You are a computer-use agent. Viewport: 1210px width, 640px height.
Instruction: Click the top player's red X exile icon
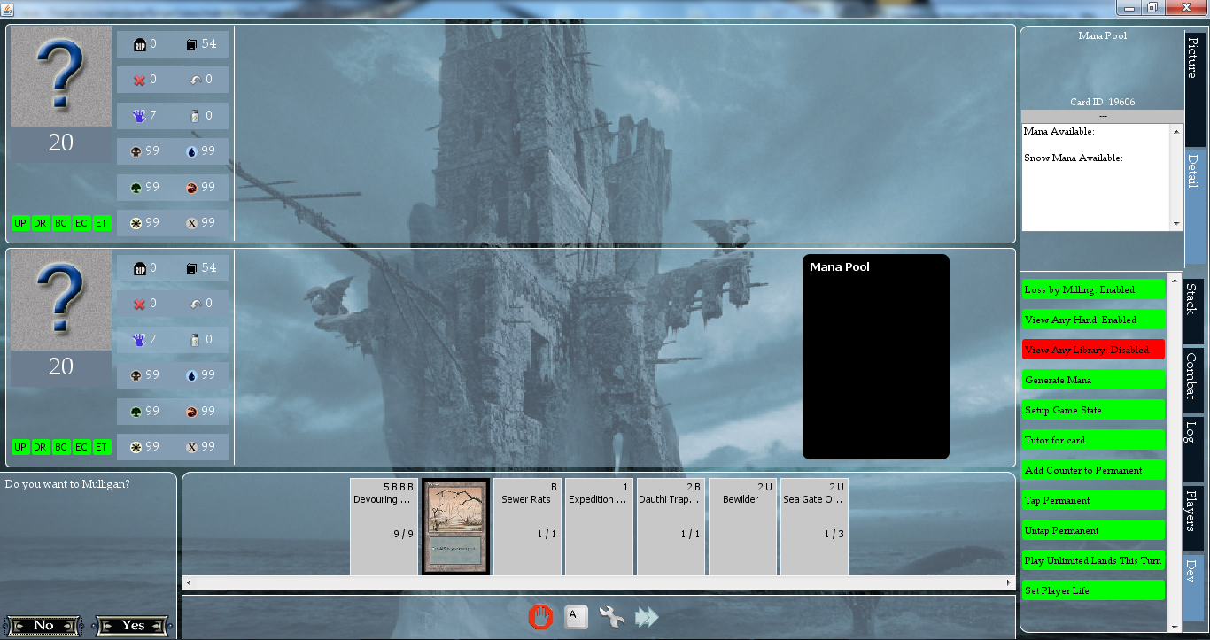point(139,80)
